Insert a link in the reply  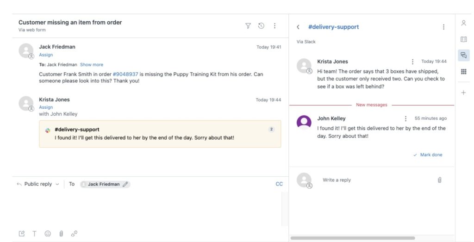tap(74, 234)
